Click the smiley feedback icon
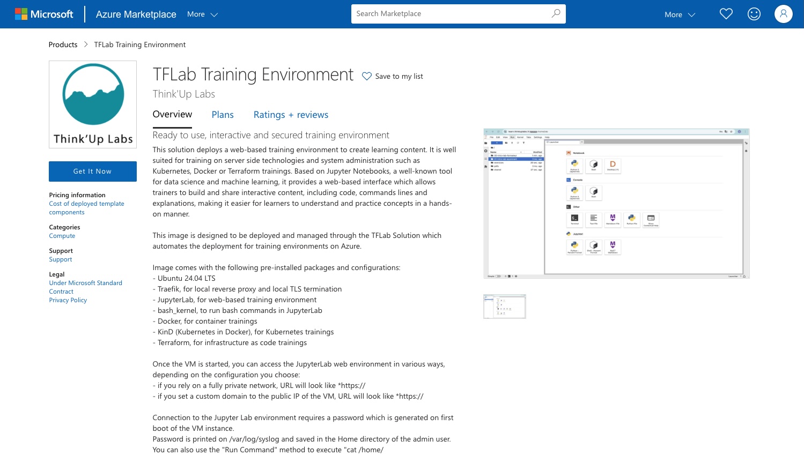Image resolution: width=804 pixels, height=463 pixels. 754,14
